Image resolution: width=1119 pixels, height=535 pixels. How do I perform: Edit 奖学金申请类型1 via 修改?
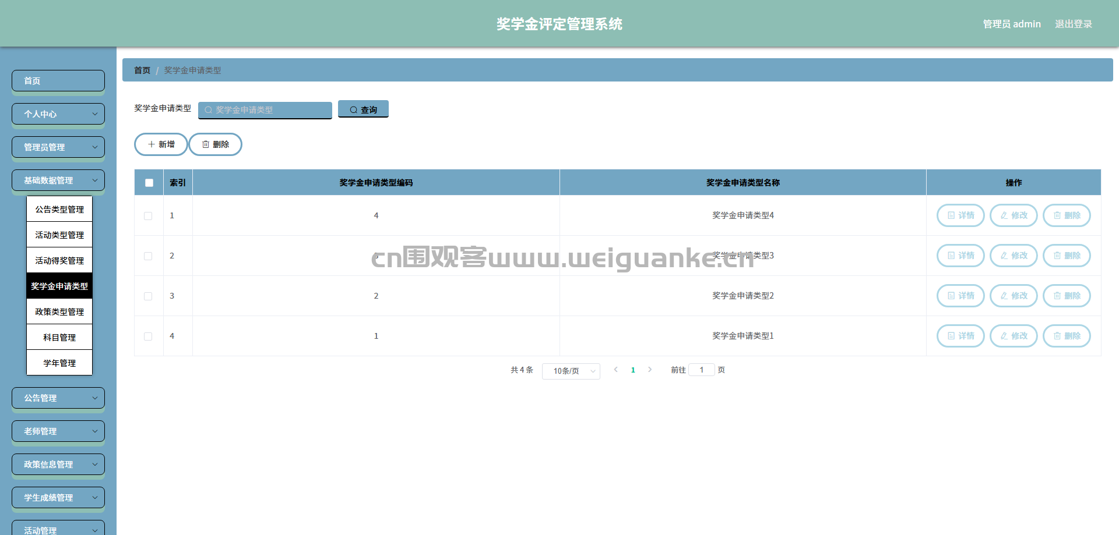[1014, 336]
